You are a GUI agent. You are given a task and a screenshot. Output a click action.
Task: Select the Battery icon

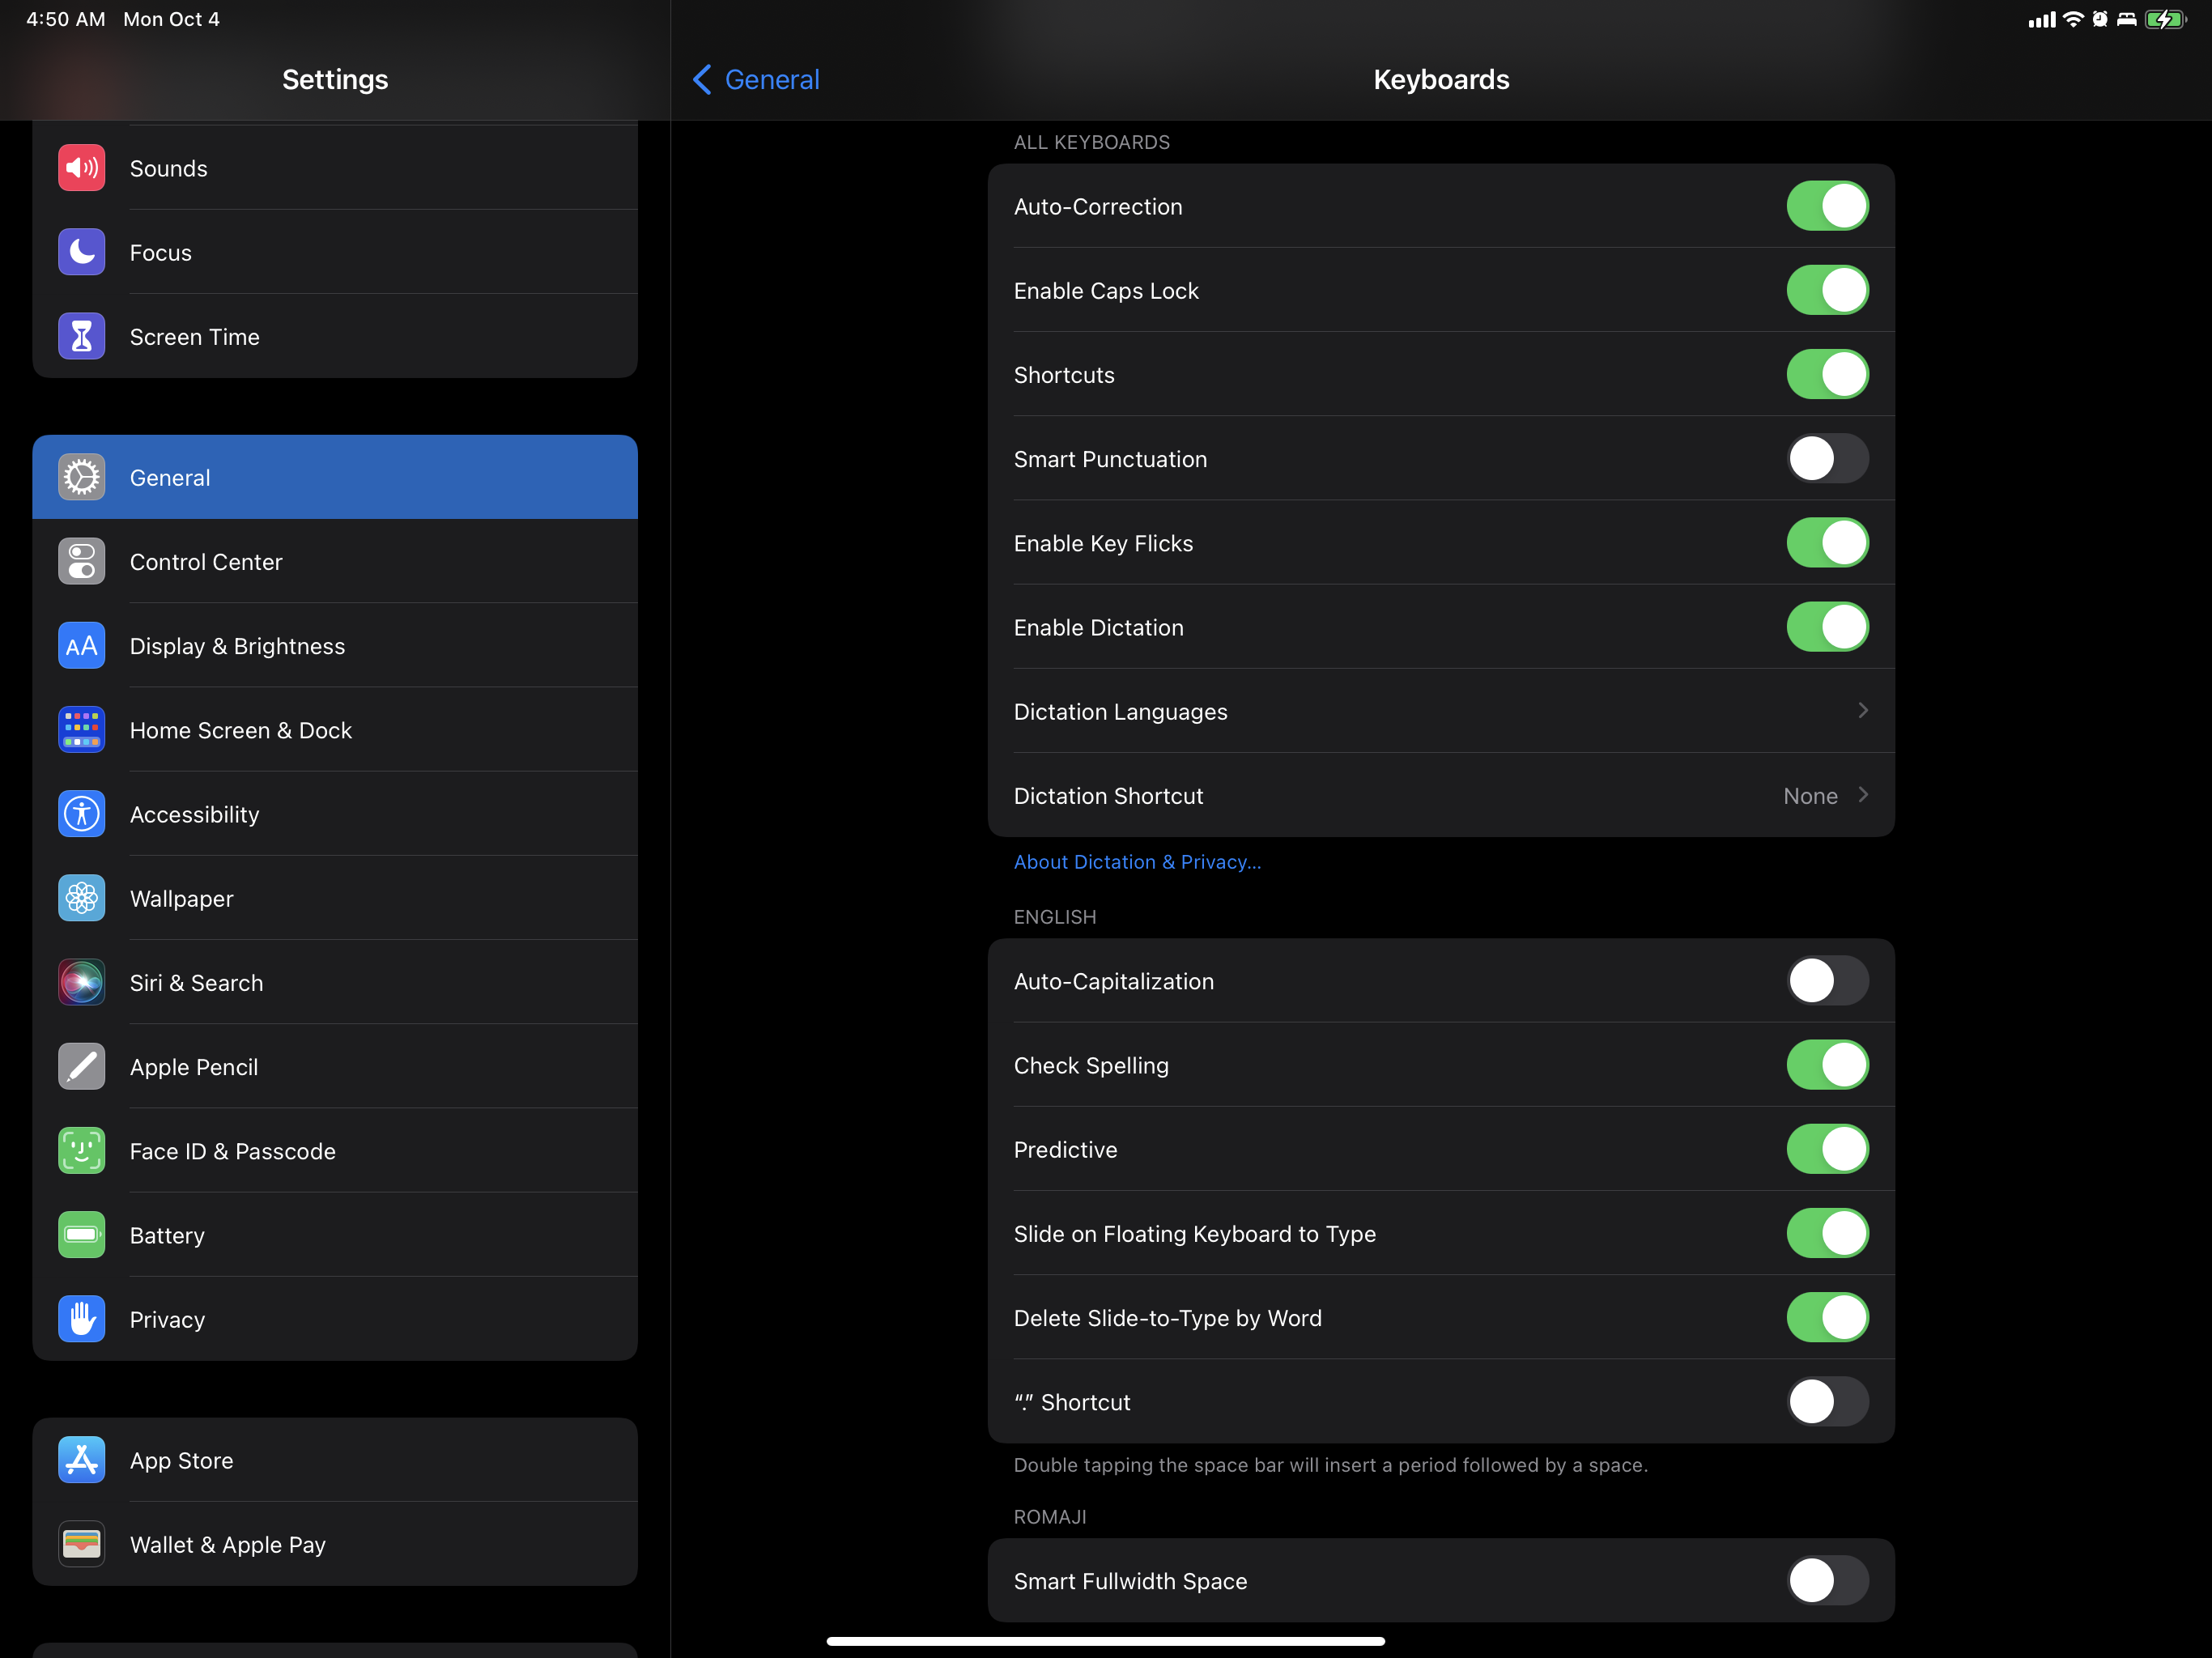81,1234
